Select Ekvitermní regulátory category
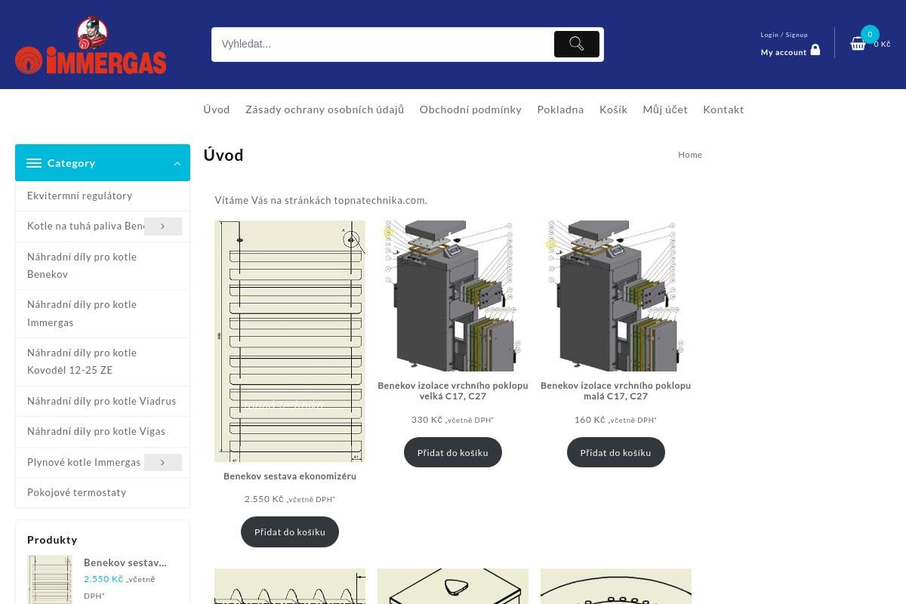 coord(80,196)
